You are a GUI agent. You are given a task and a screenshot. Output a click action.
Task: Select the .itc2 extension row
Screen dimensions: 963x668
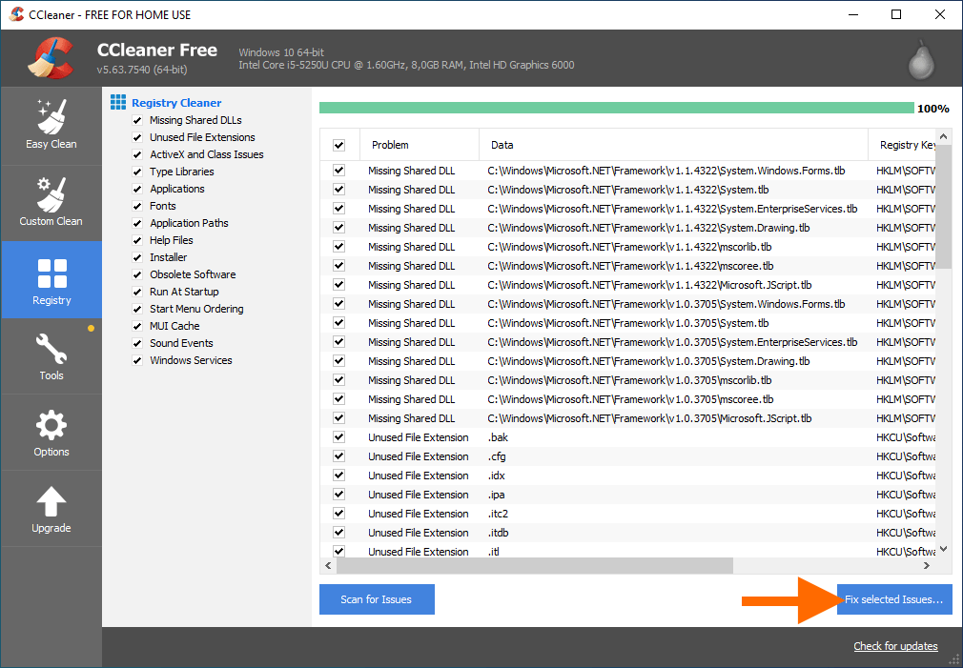tap(627, 514)
